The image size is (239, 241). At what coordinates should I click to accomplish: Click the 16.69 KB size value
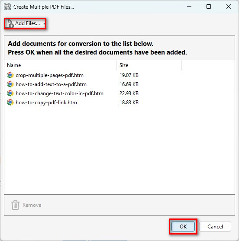(129, 84)
